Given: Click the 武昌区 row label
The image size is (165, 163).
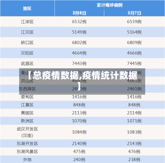Looking at the screenshot, I should coord(27,63).
